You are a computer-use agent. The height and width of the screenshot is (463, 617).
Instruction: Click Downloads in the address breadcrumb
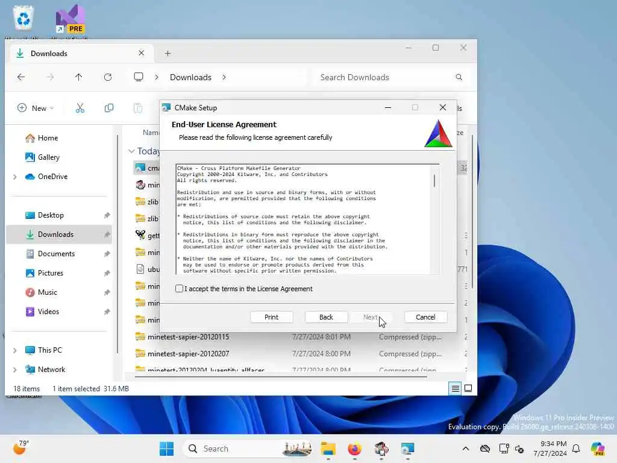point(190,77)
